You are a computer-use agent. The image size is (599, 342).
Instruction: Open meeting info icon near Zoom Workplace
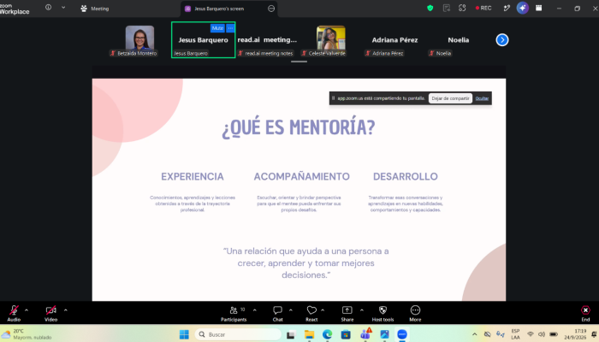click(48, 7)
